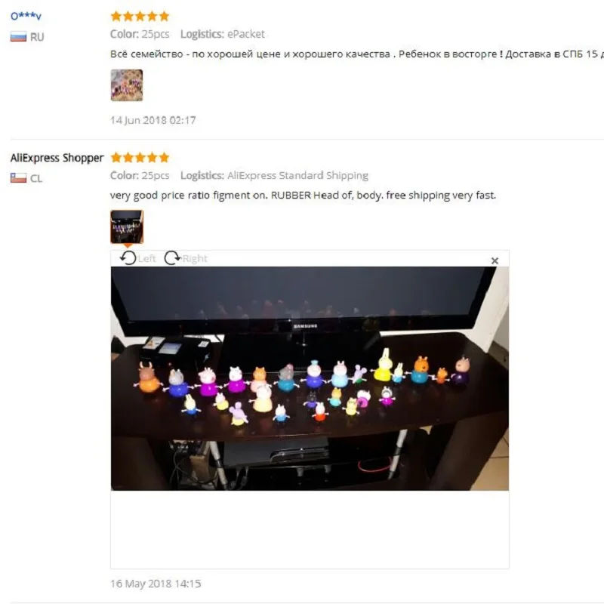
Task: Click the Russian flag icon
Action: tap(18, 37)
